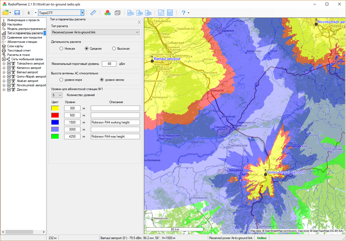Click the Save project floppy disk icon

point(17,13)
